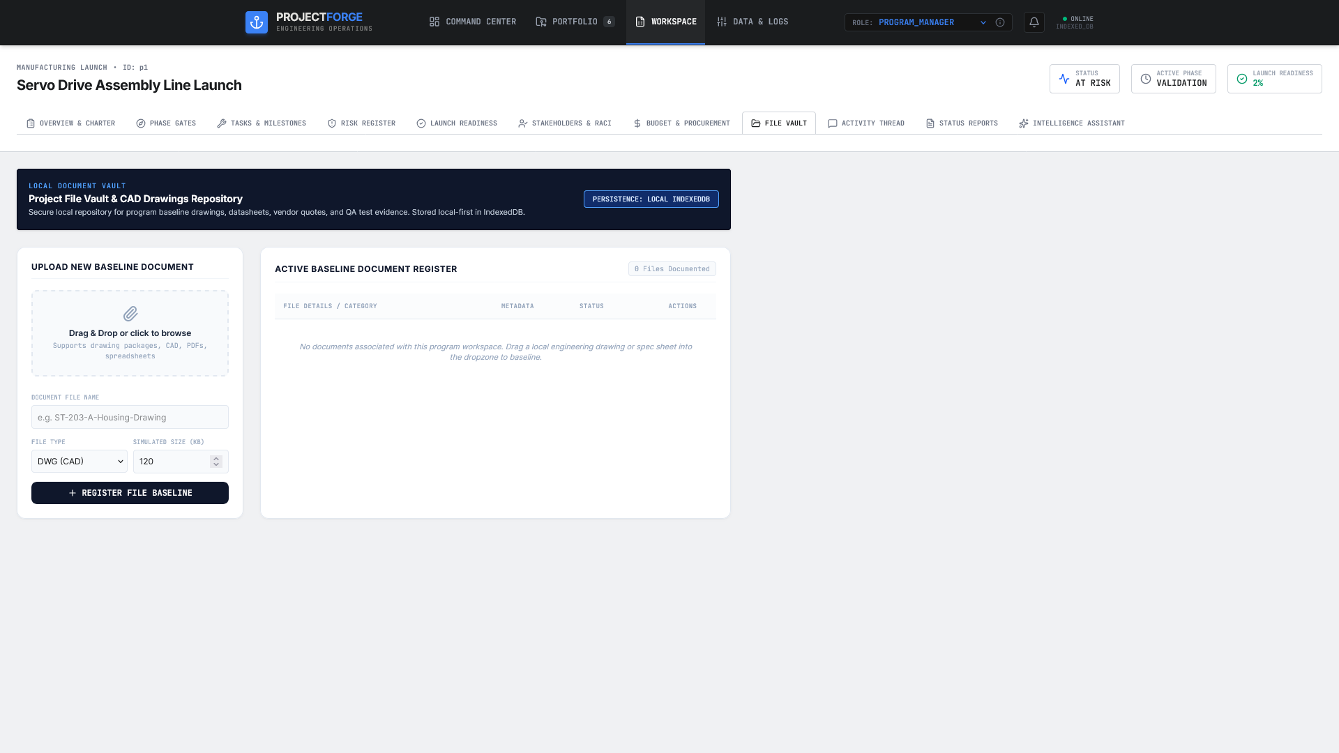Click the Persistence: Local IndexedDB badge
This screenshot has height=753, width=1339.
tap(651, 199)
